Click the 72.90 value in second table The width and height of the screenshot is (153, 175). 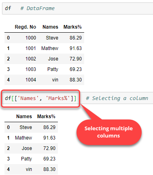pyautogui.click(x=49, y=148)
